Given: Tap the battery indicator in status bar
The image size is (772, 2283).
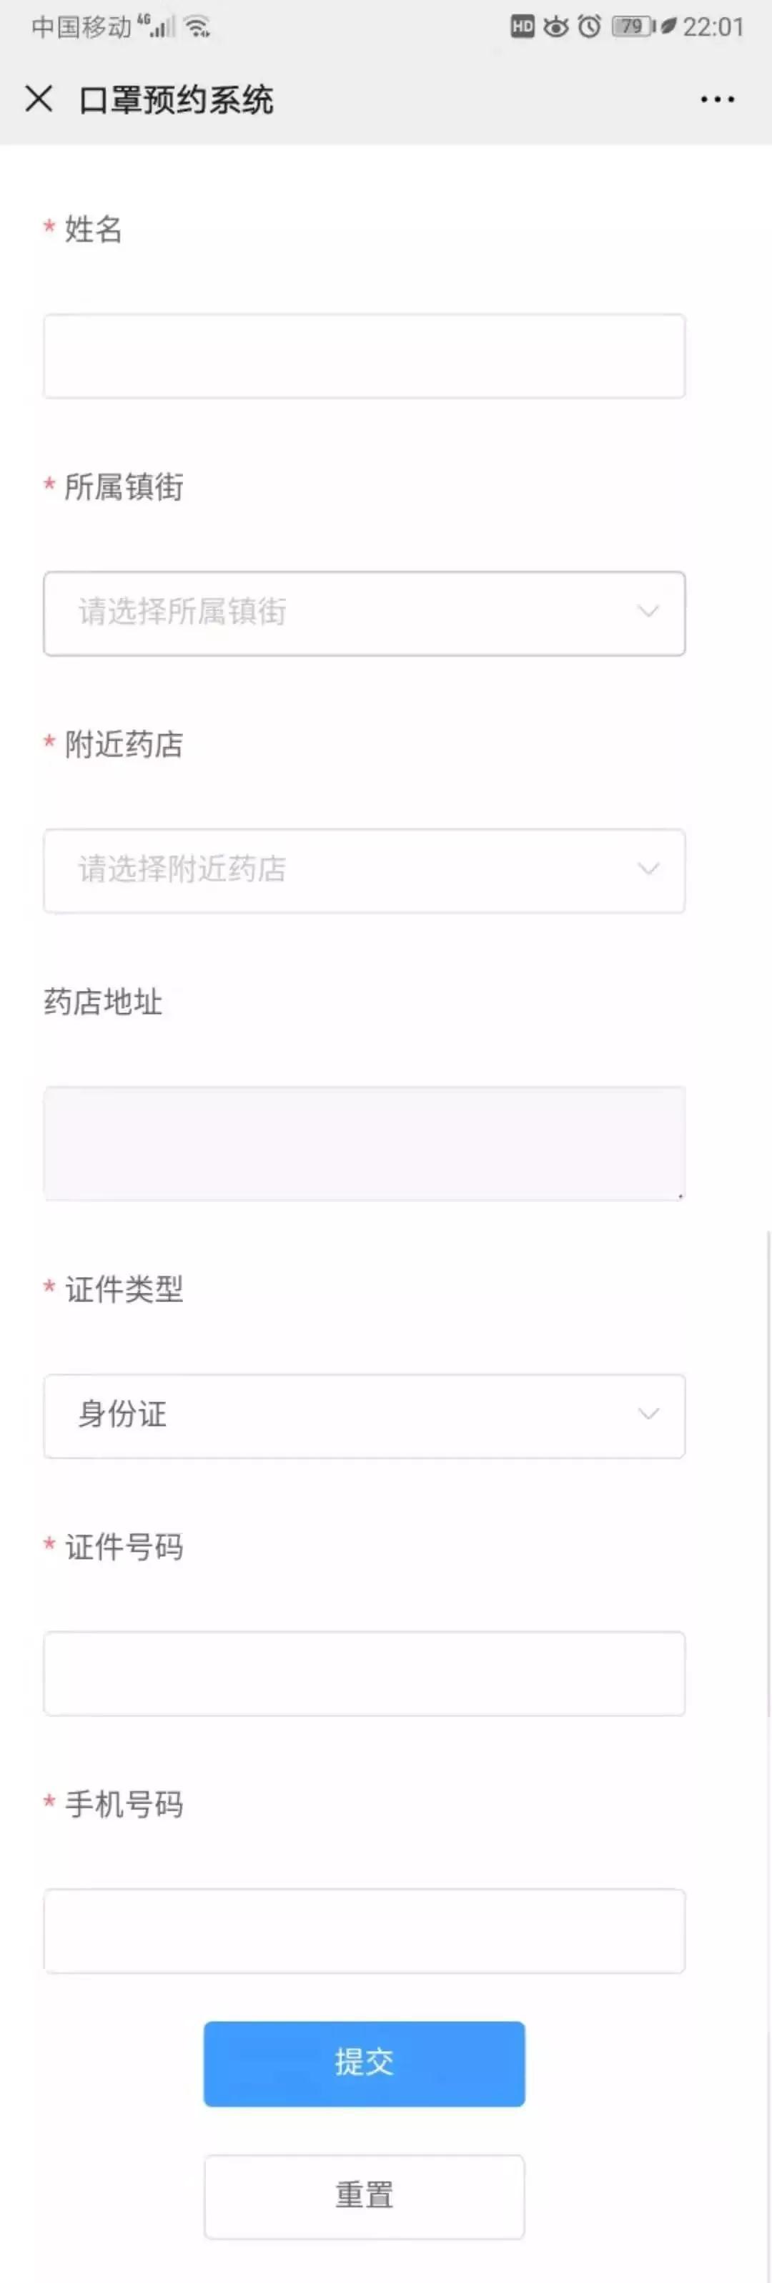Looking at the screenshot, I should 634,26.
